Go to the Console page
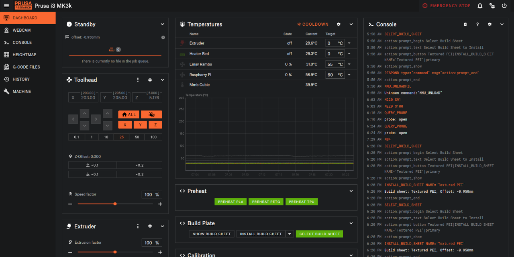The image size is (514, 257). (x=21, y=43)
